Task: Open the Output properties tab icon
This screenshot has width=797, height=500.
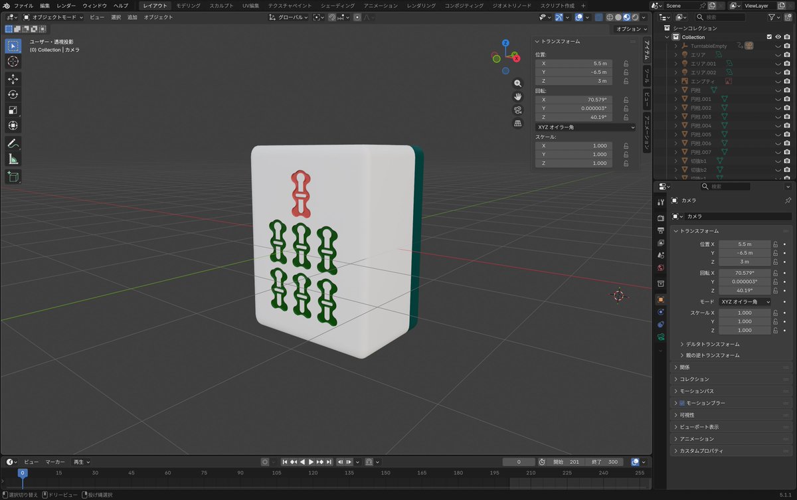Action: (x=660, y=230)
